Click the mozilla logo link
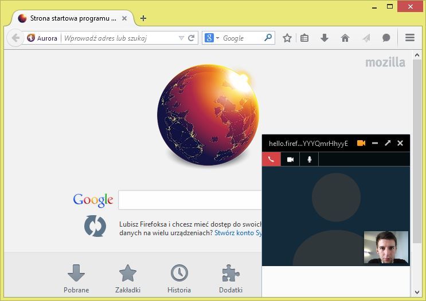Image resolution: width=426 pixels, height=301 pixels. pos(385,62)
